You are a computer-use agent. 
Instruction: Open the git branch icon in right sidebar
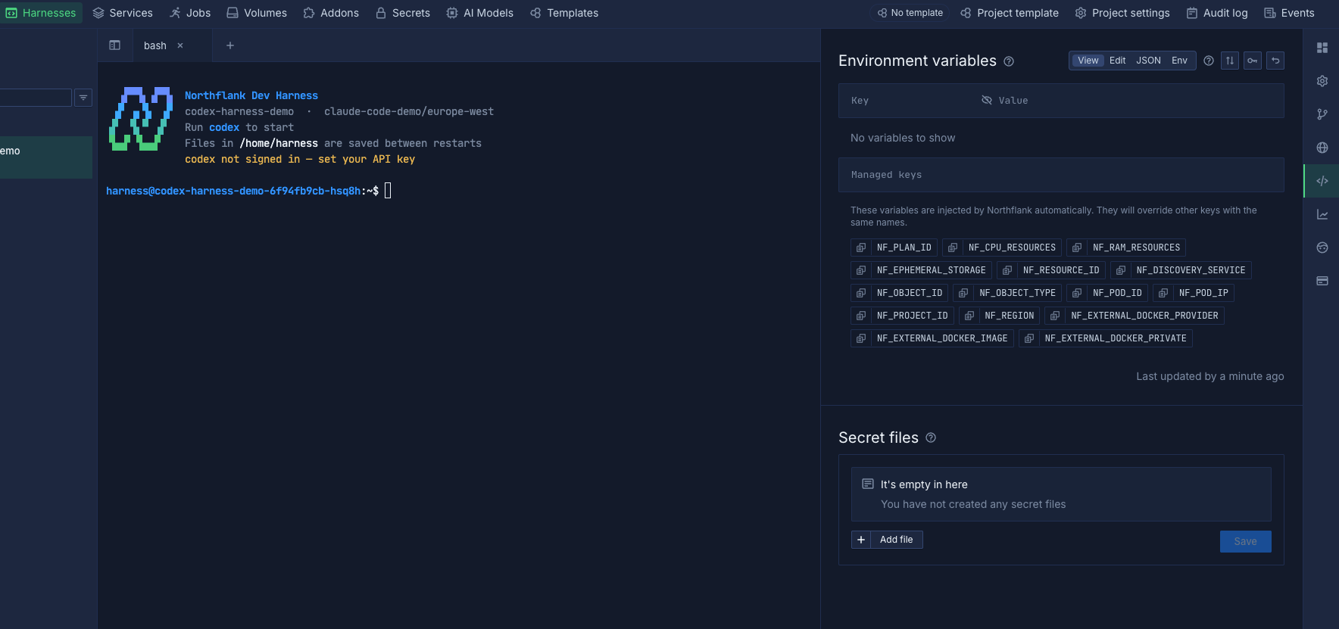1322,114
